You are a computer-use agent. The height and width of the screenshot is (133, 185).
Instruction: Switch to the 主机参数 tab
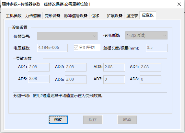tap(14, 16)
